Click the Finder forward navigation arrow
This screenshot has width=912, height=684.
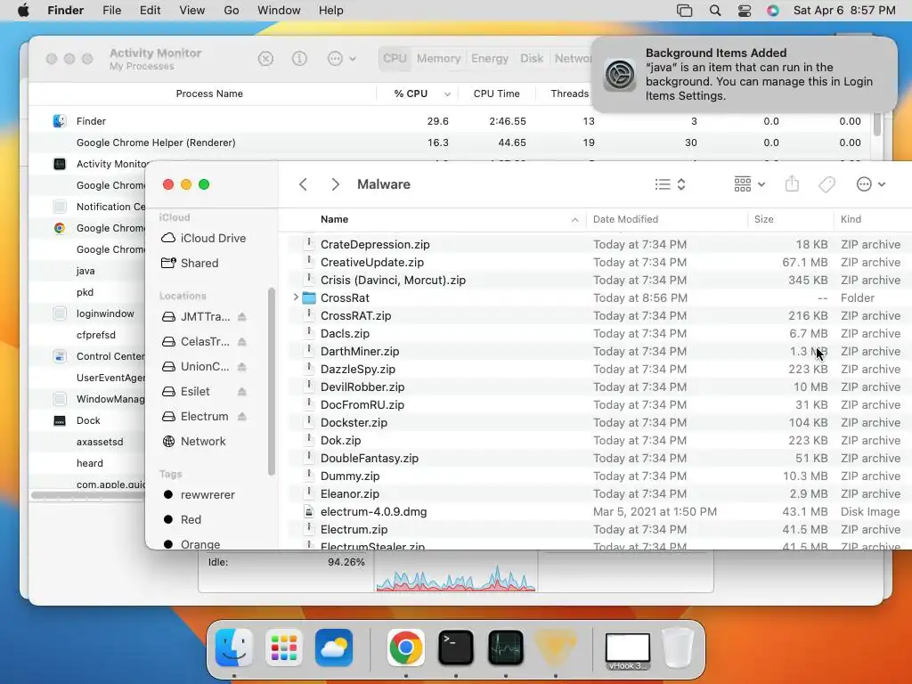[335, 184]
